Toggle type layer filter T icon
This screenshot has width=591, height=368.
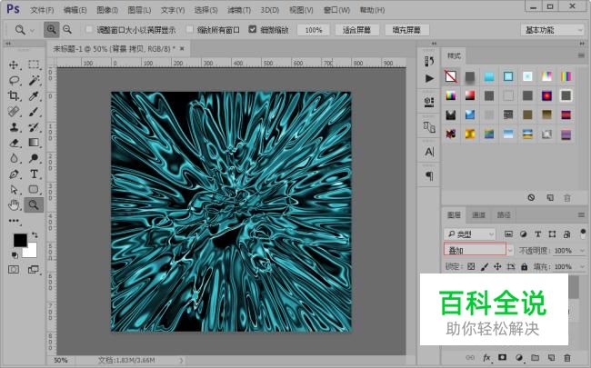pyautogui.click(x=538, y=234)
